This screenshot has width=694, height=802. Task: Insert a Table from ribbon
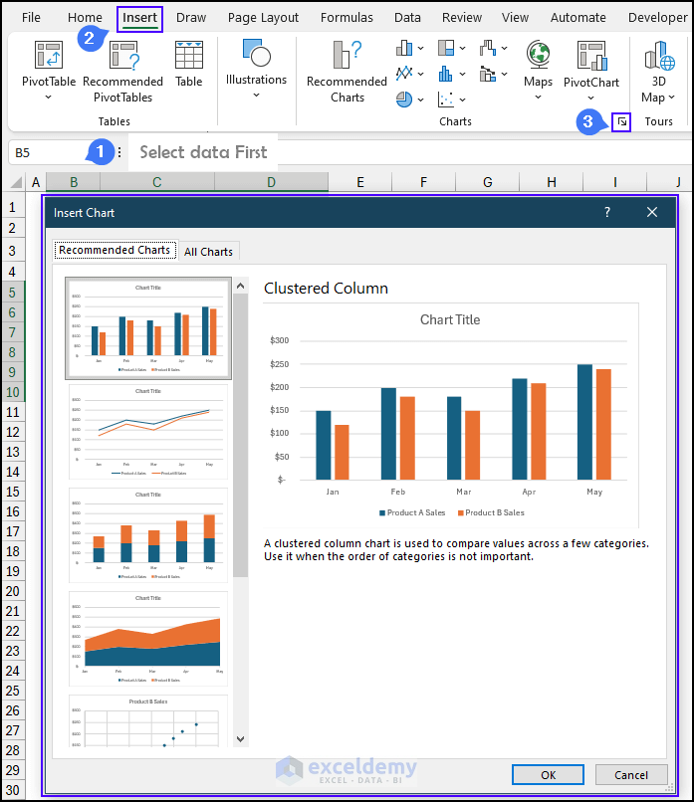point(189,65)
